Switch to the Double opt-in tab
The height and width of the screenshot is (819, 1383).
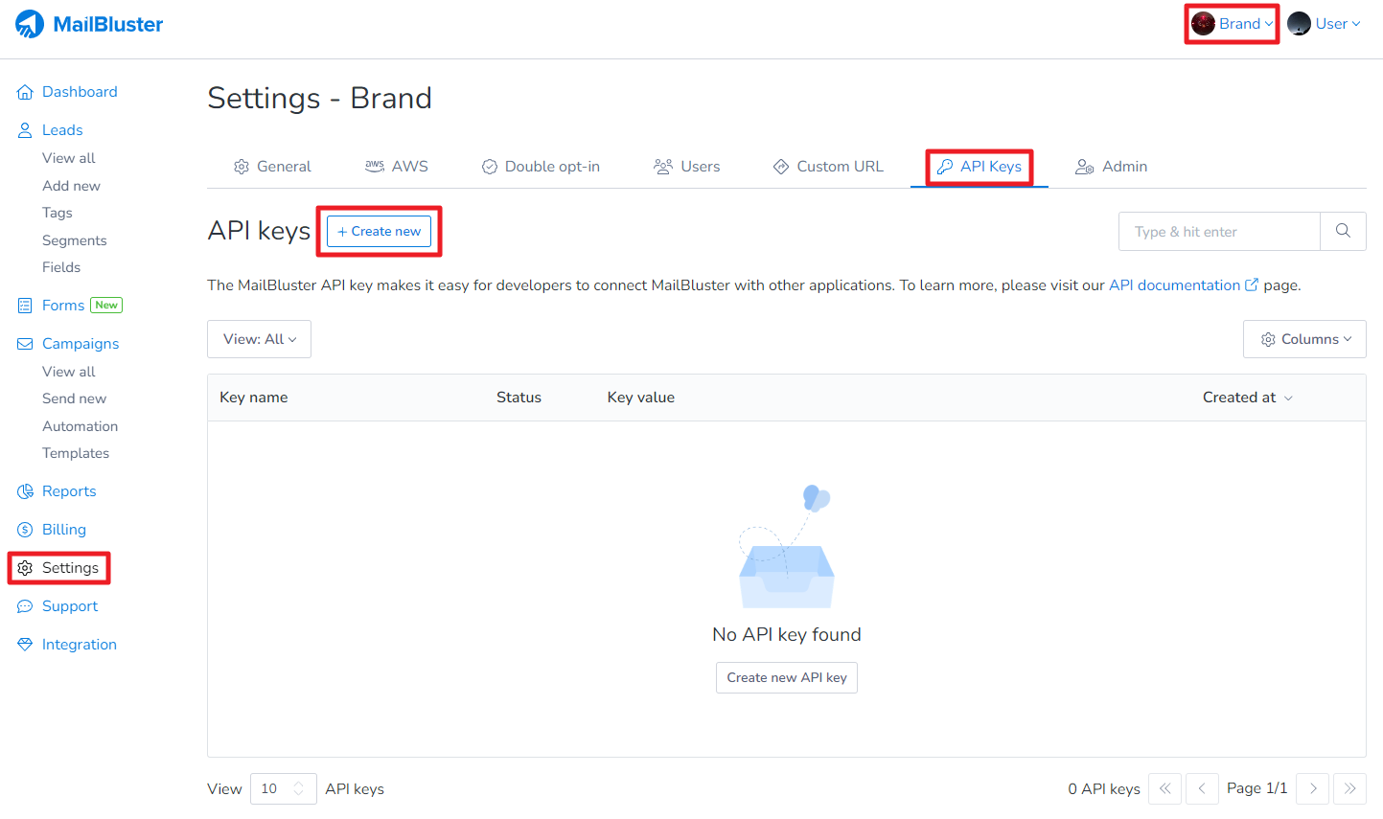tap(541, 167)
